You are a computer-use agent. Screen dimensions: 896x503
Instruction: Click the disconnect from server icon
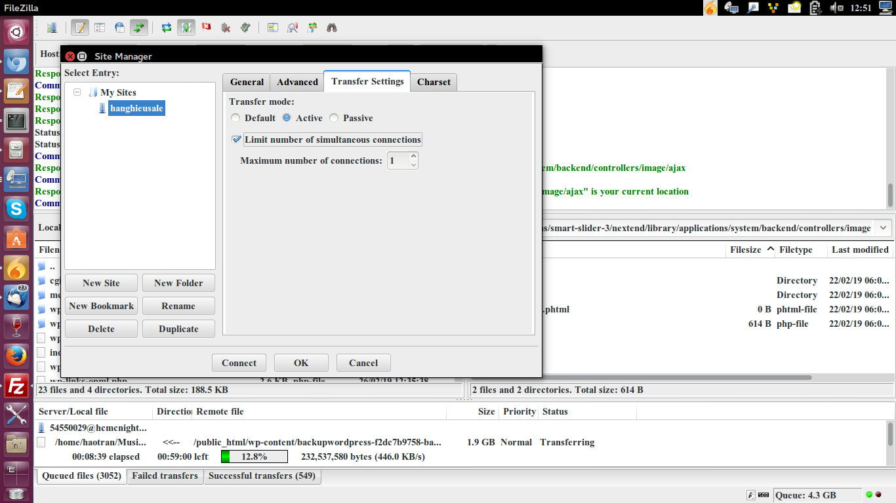pos(226,28)
